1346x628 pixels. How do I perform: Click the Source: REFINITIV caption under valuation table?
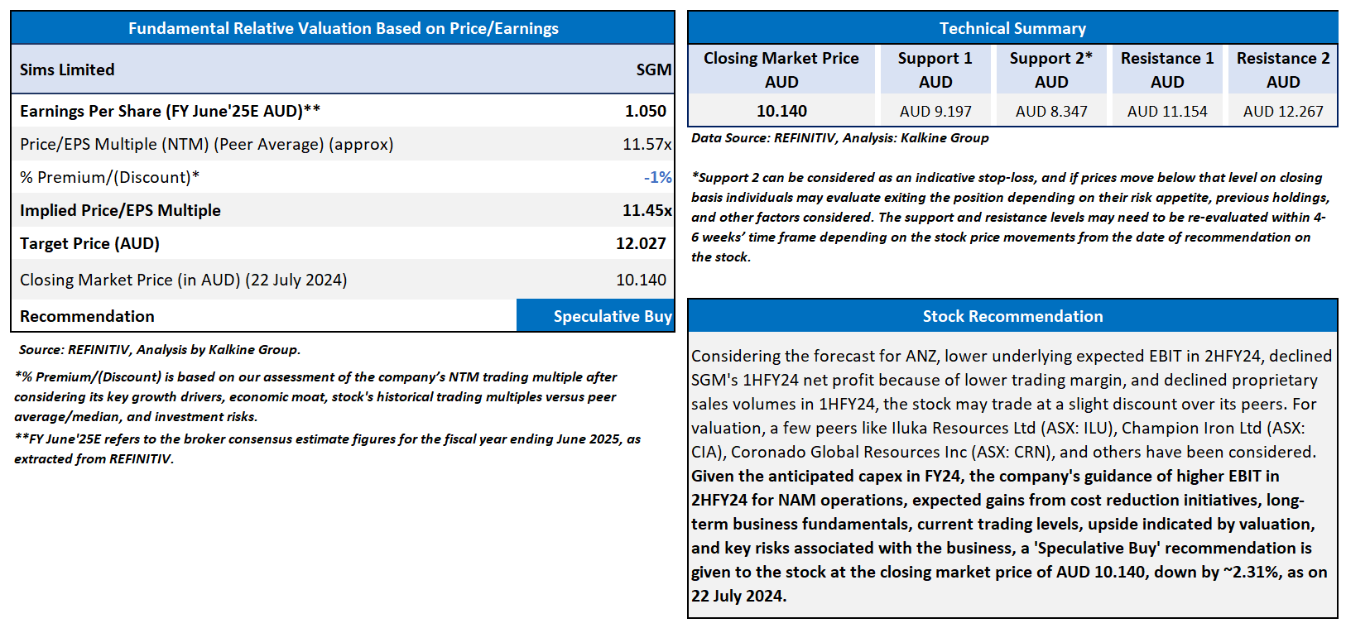click(160, 349)
